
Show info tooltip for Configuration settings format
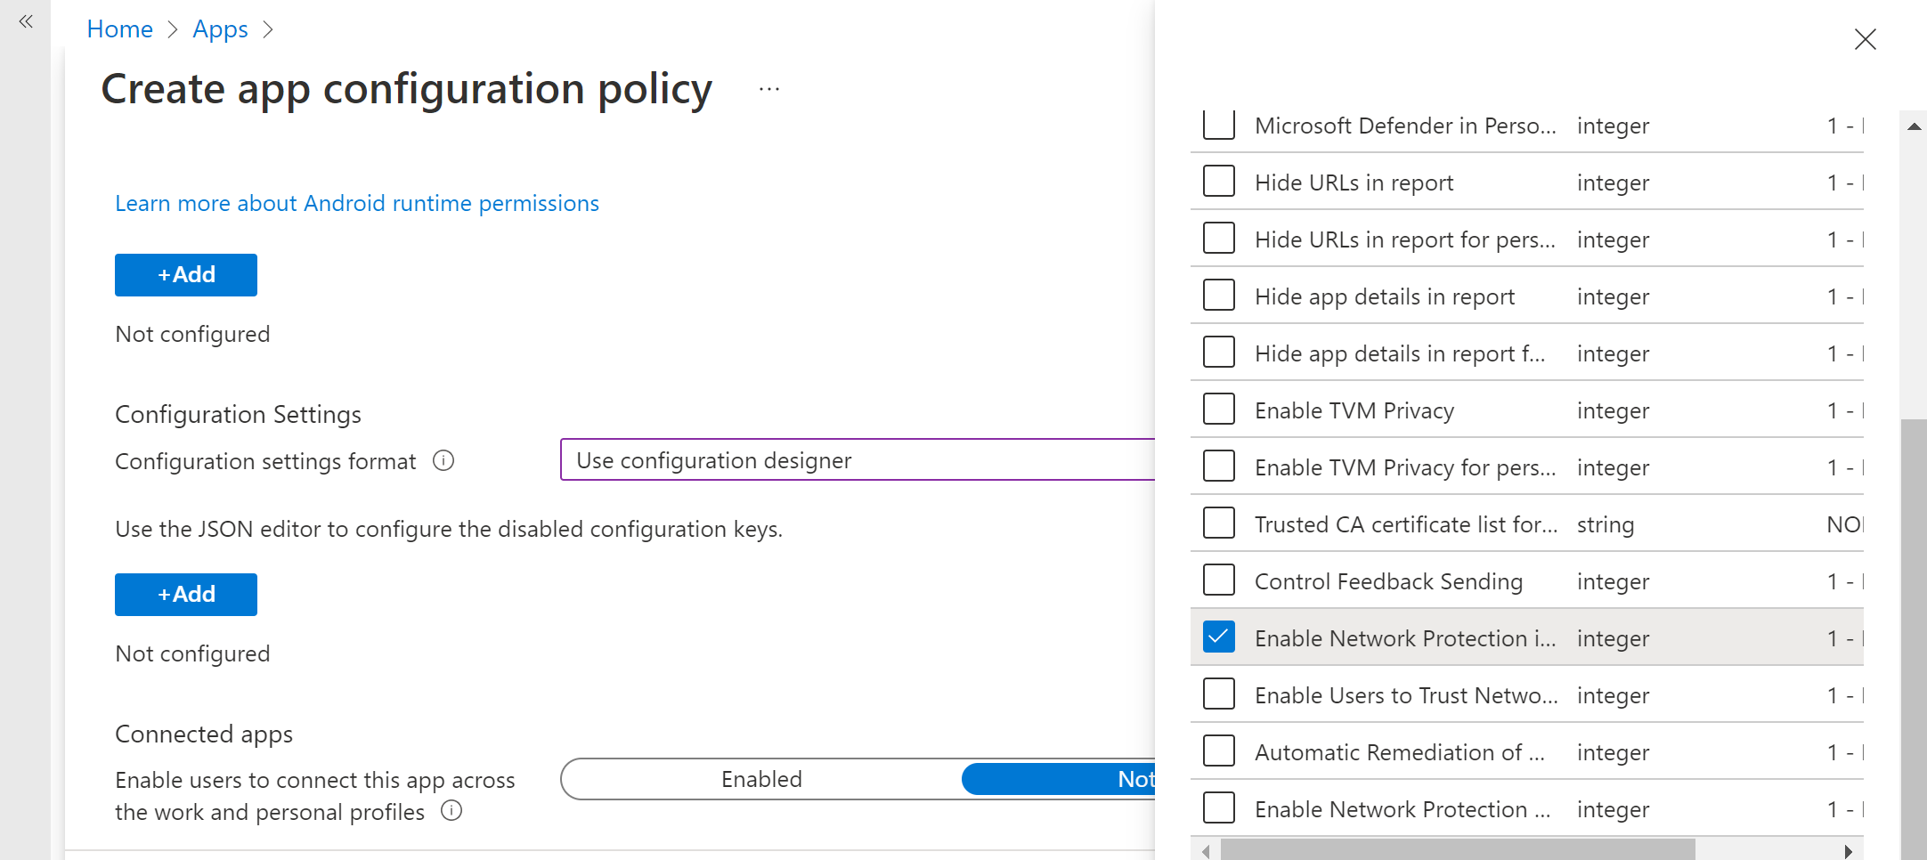point(443,460)
